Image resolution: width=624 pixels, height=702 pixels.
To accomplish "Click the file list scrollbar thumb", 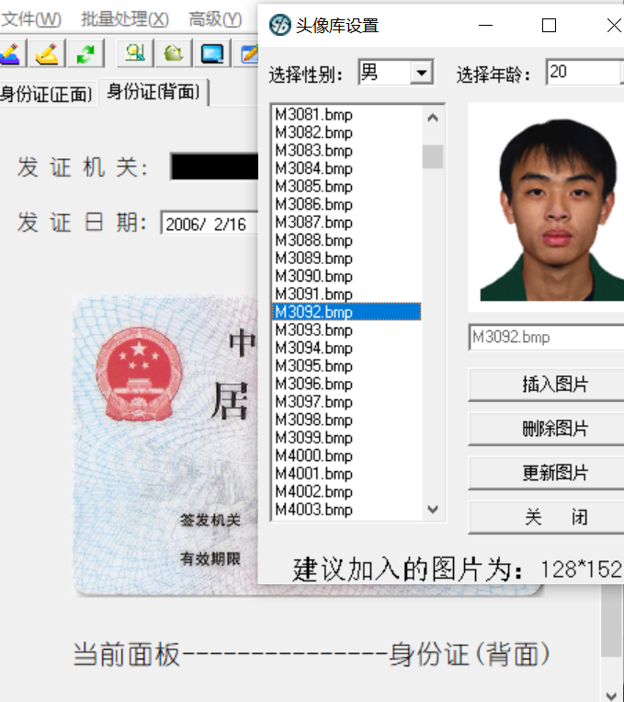I will 433,156.
